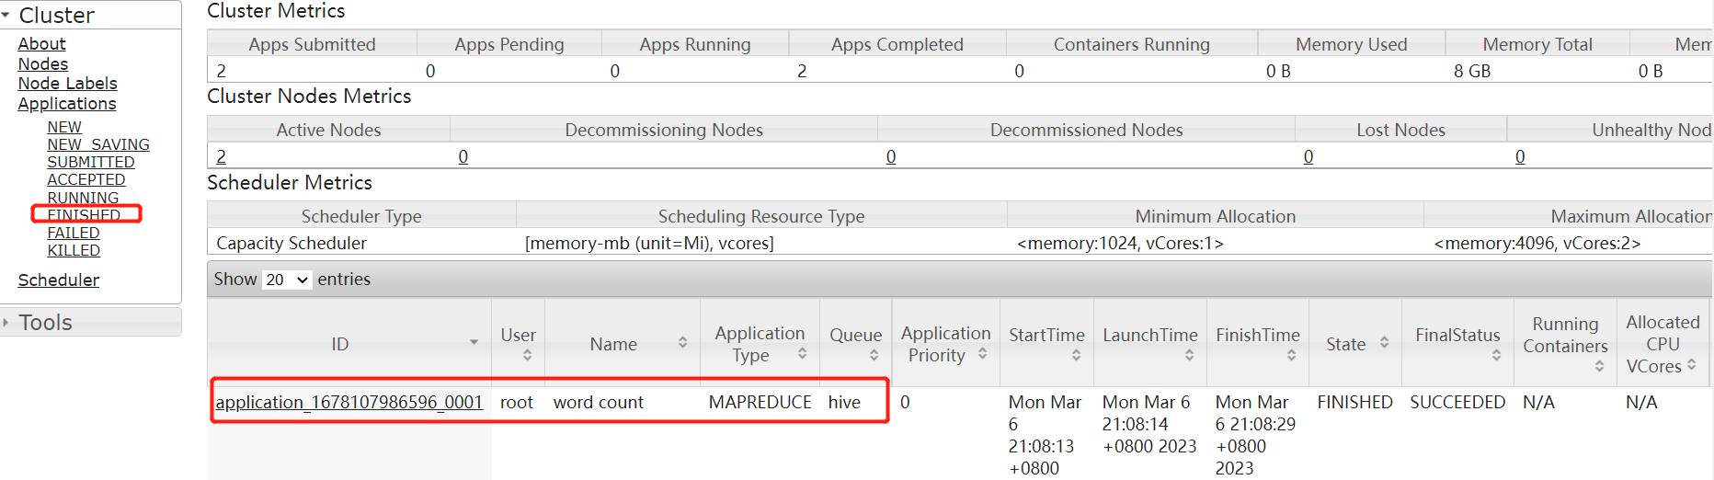Collapse the Cluster section arrow
The image size is (1714, 480).
6,15
